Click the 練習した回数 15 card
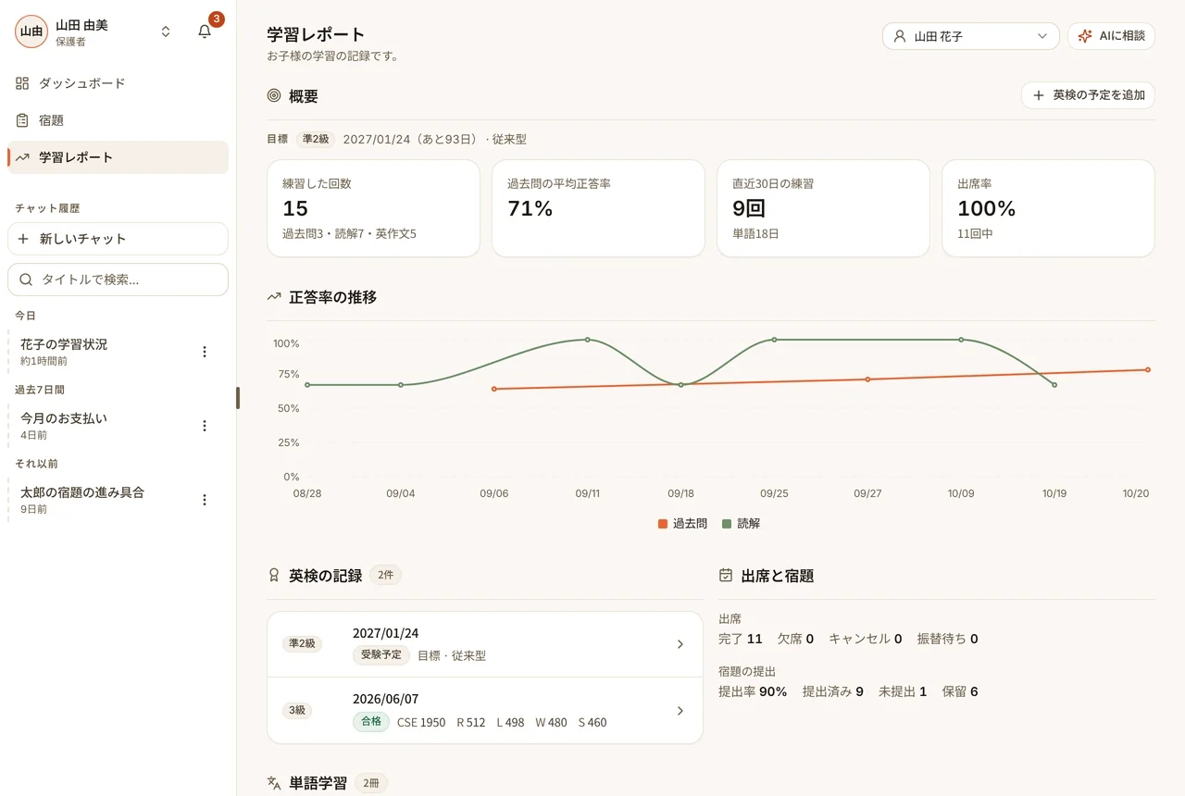 [373, 208]
